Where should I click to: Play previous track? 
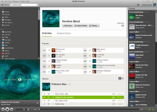(3, 109)
